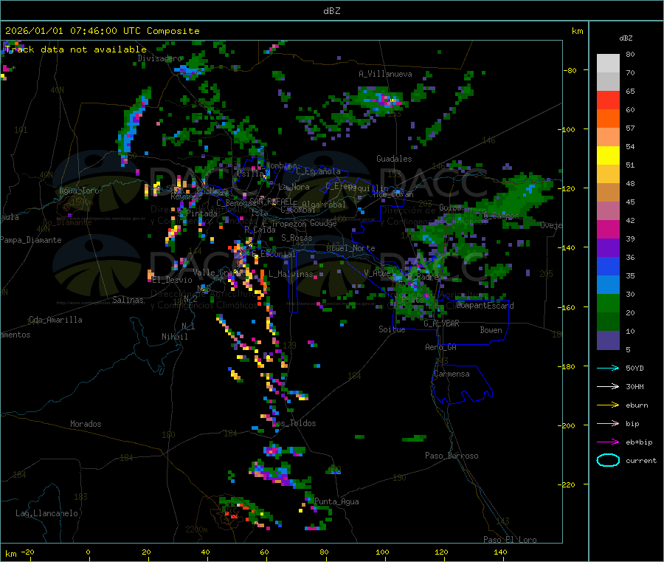Click the 'Soitue' map label
This screenshot has width=664, height=562.
[392, 329]
